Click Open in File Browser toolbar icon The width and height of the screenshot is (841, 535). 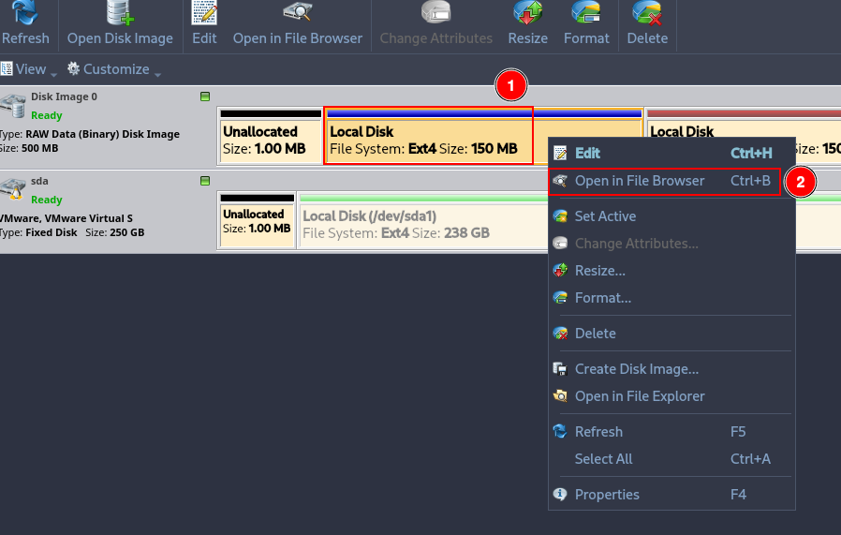point(297,13)
